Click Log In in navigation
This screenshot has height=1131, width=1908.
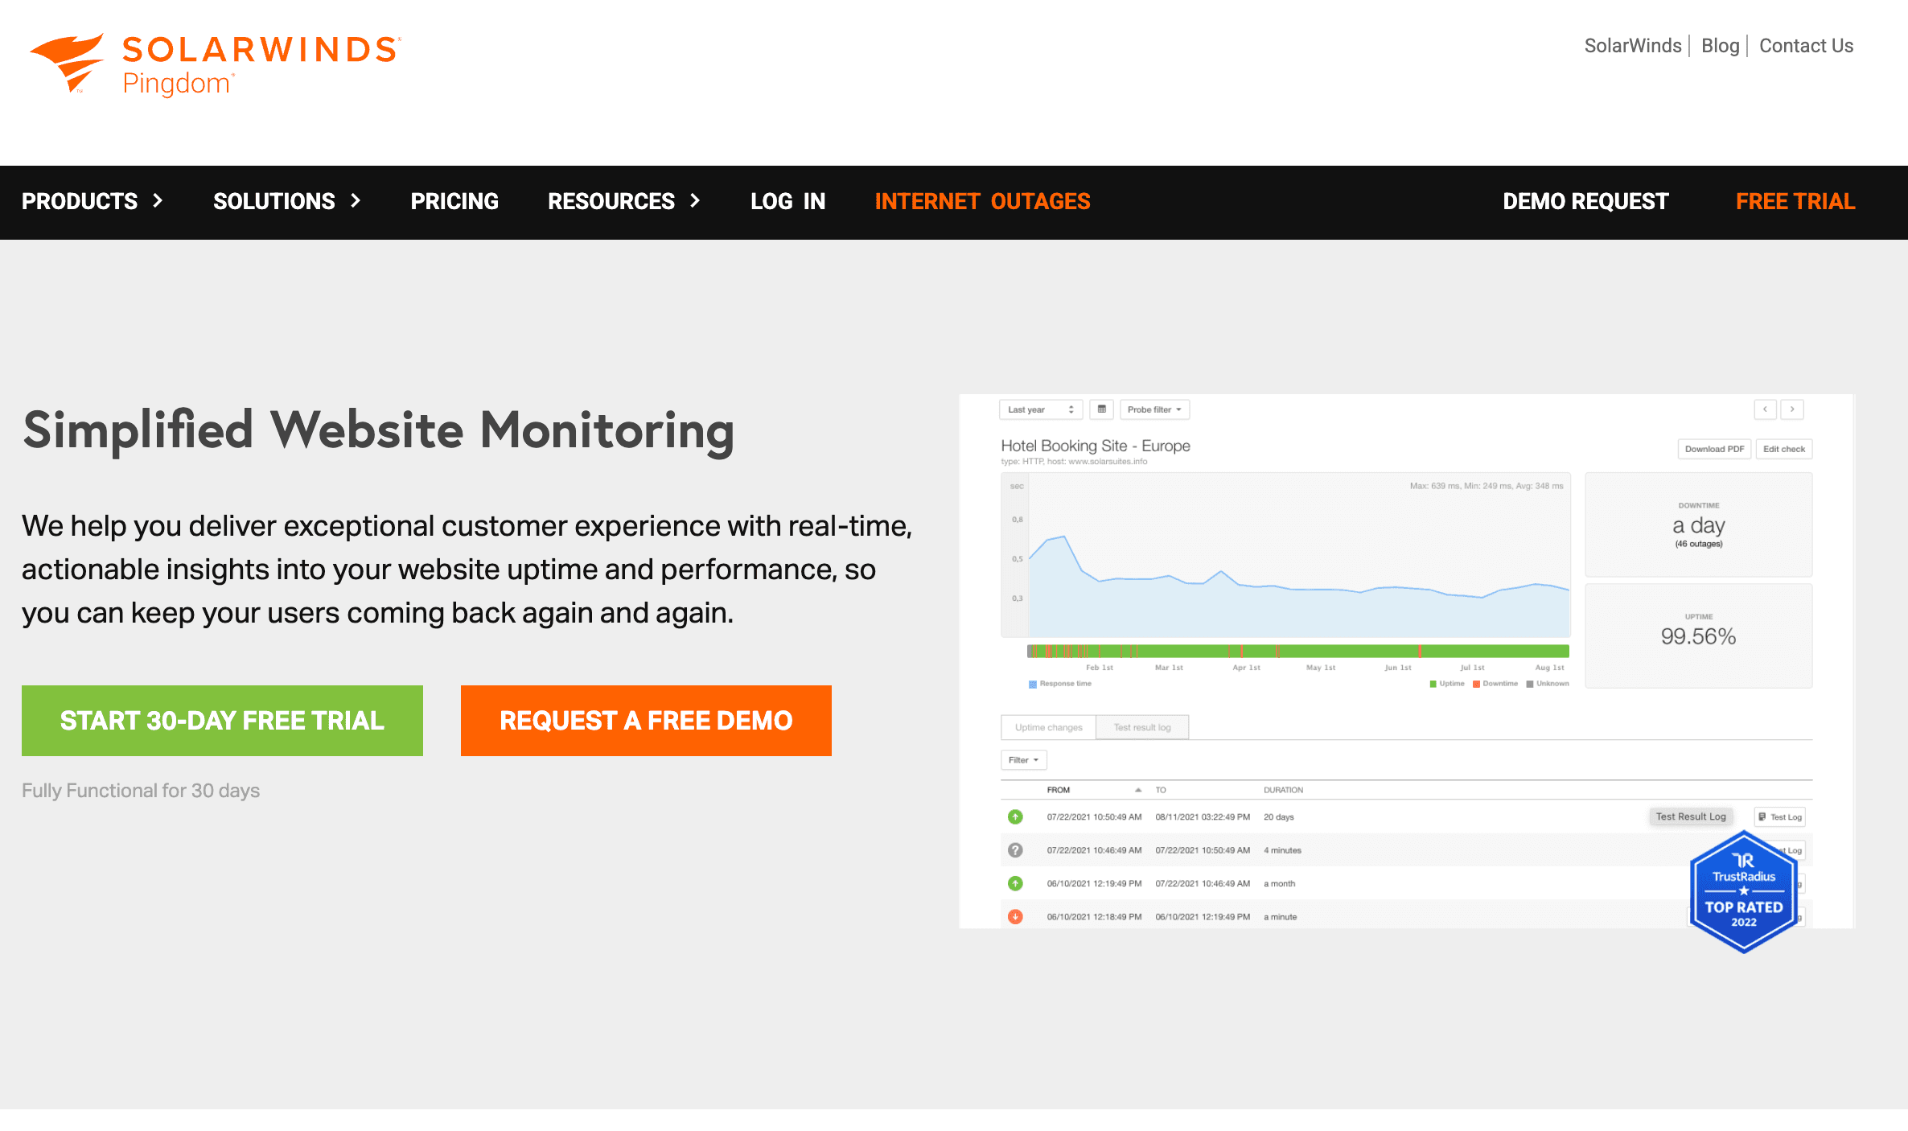(787, 201)
